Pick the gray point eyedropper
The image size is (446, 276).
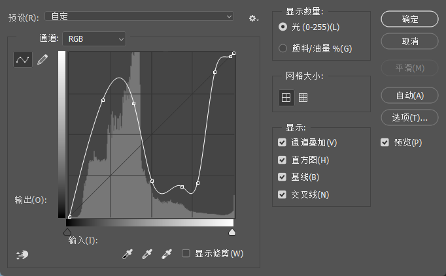147,254
